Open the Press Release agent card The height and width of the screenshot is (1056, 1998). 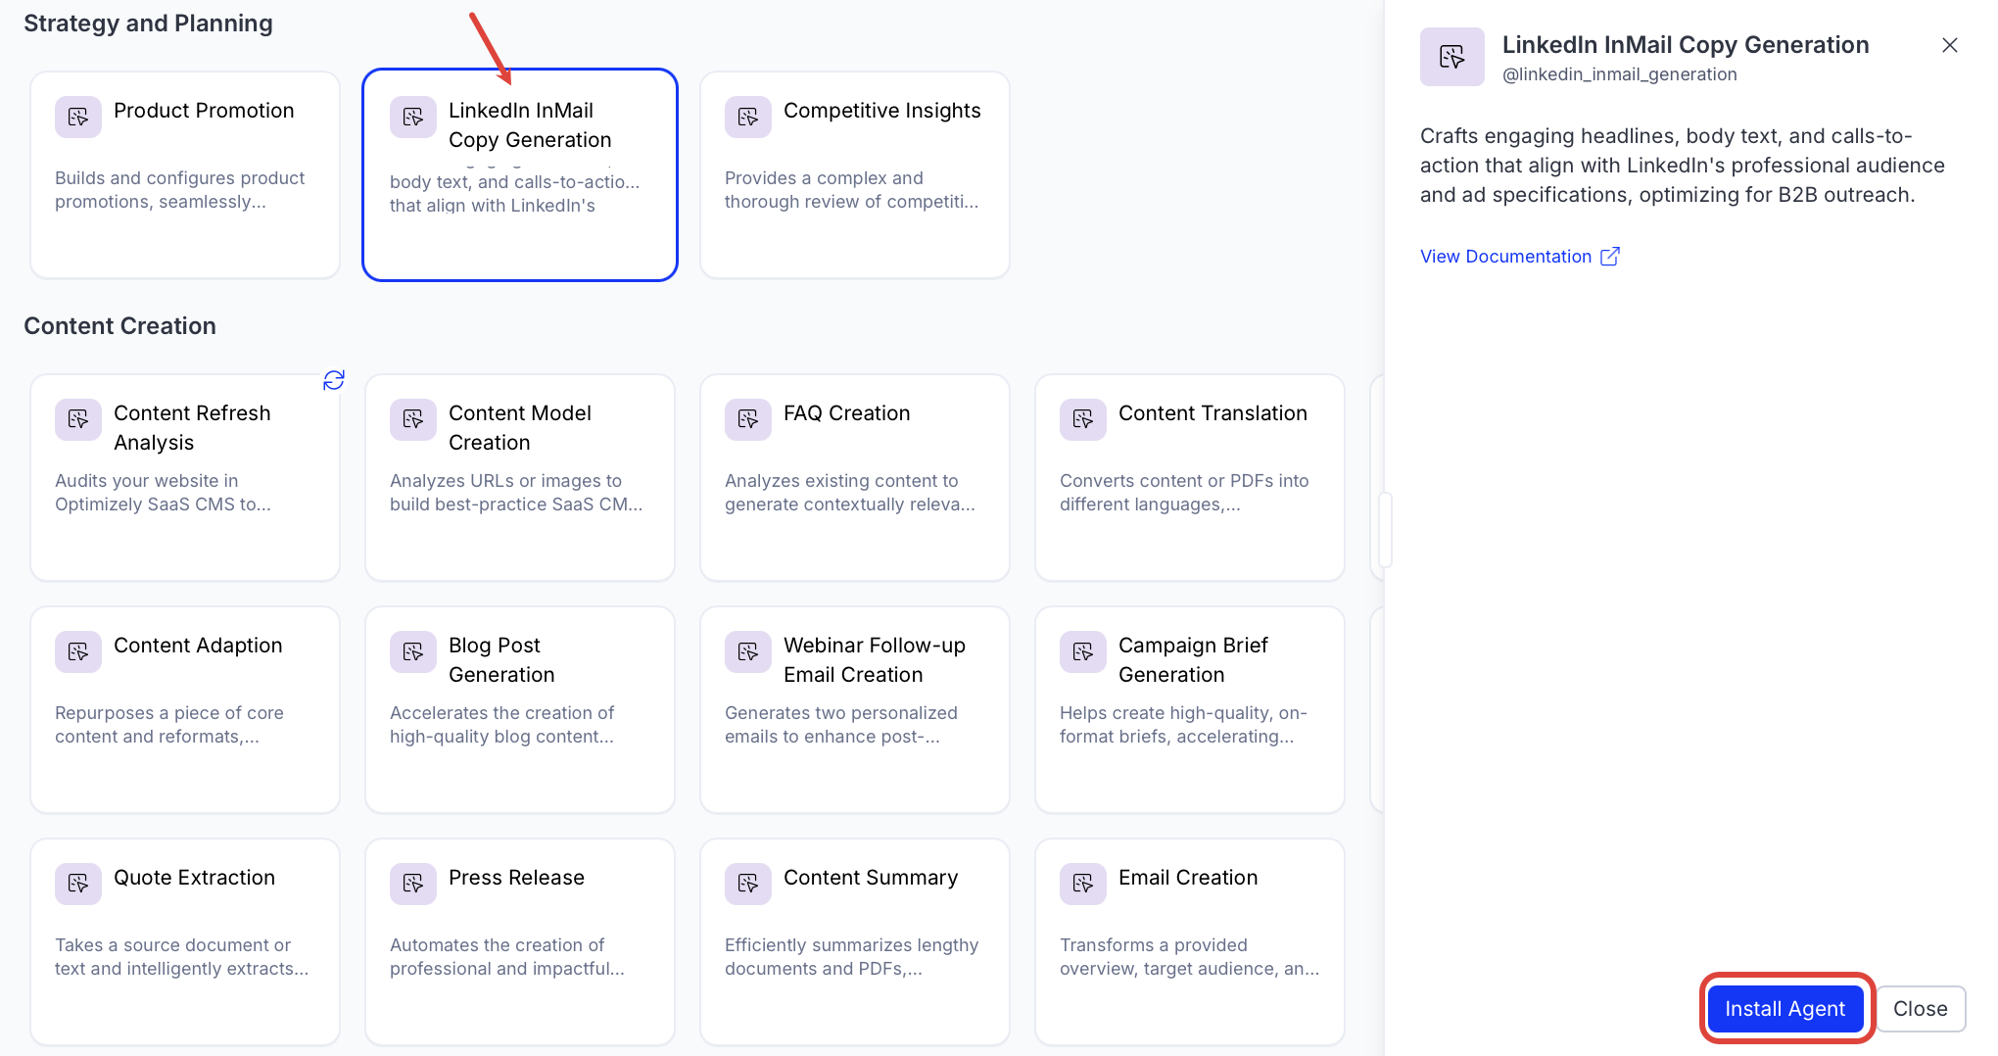pos(520,942)
